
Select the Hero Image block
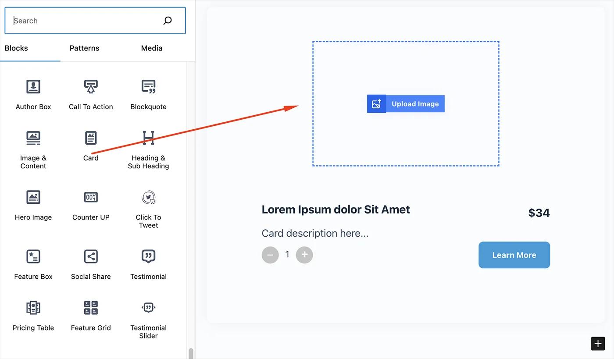pyautogui.click(x=33, y=204)
